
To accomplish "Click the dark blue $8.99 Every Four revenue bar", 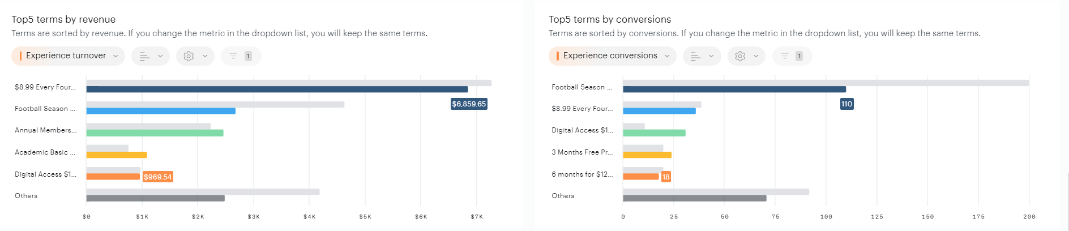I will coord(277,89).
